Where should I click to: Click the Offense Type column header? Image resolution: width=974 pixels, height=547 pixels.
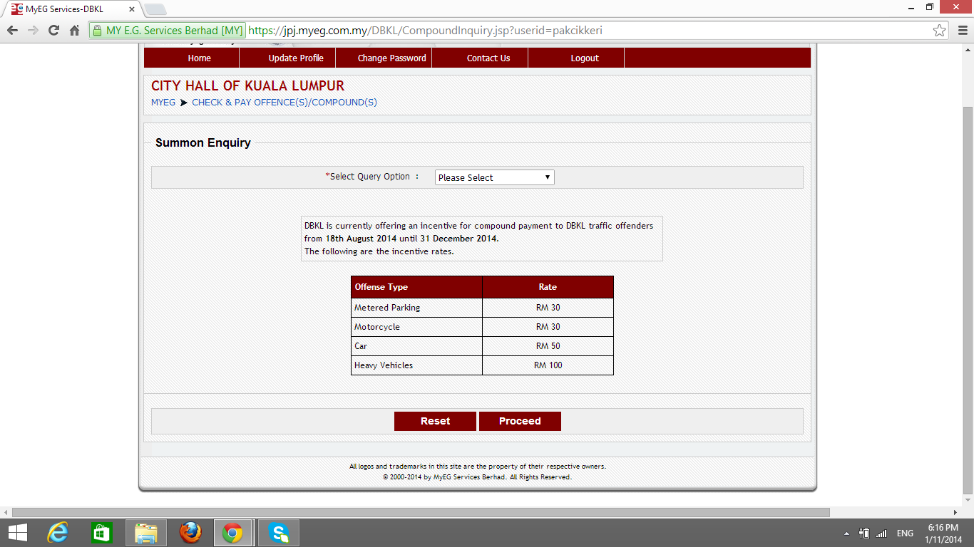(x=416, y=287)
